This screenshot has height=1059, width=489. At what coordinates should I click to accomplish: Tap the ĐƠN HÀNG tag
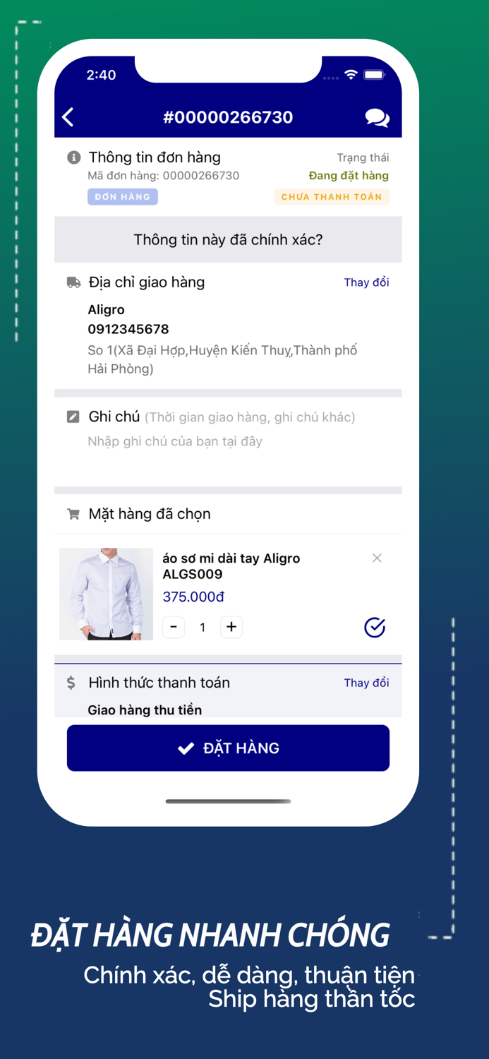click(x=123, y=197)
